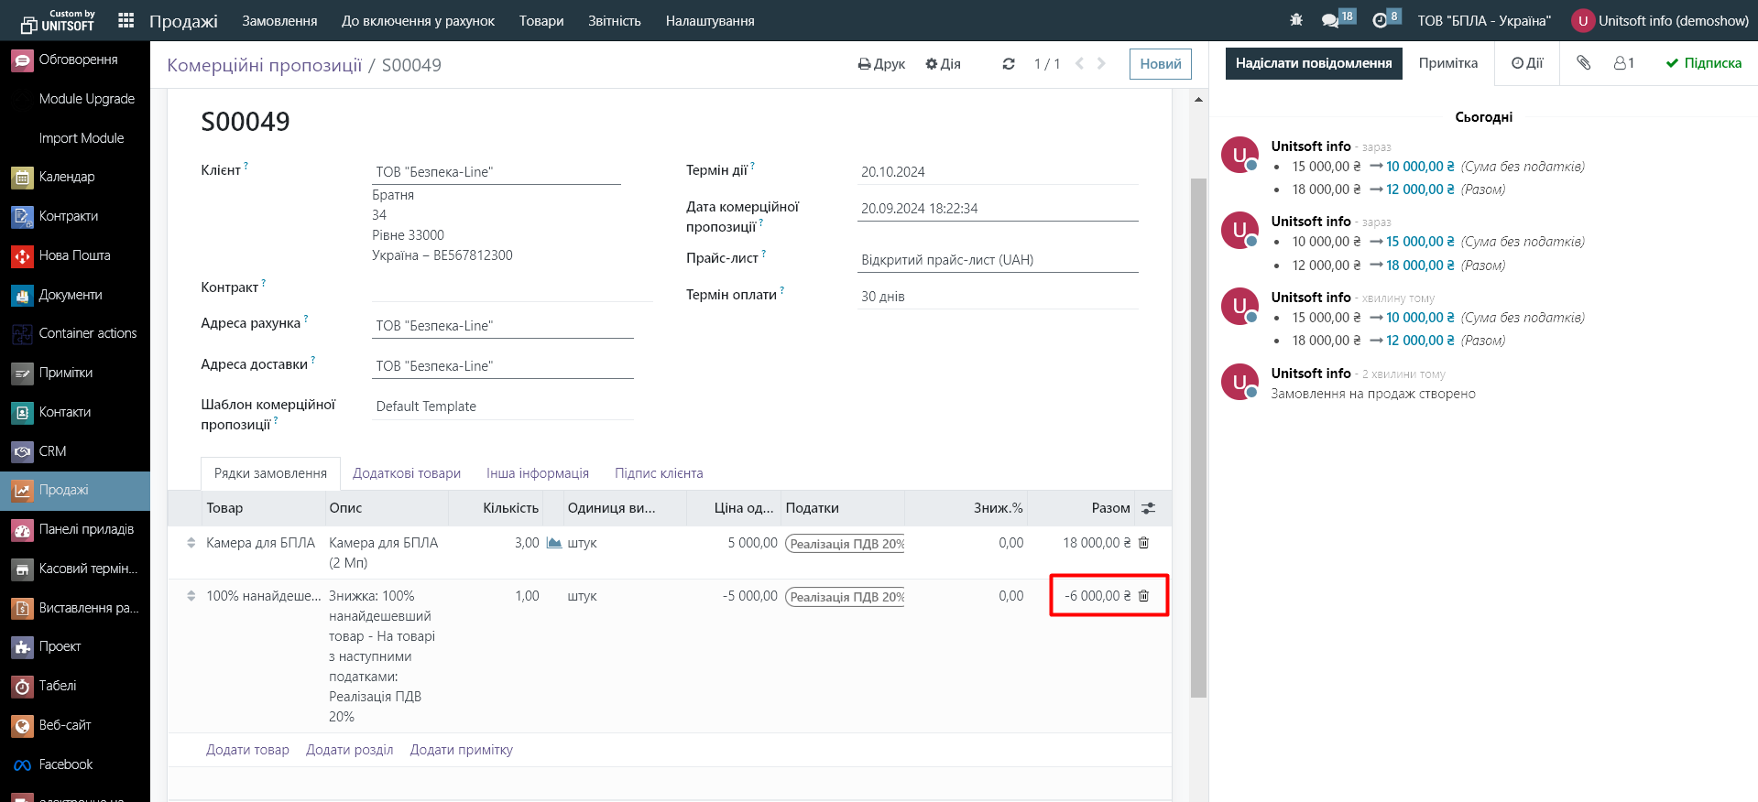
Task: Click the Додати товар link
Action: coord(247,750)
